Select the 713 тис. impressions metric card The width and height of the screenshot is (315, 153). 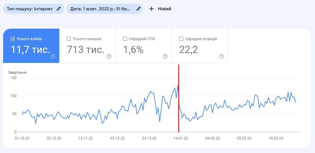[87, 46]
